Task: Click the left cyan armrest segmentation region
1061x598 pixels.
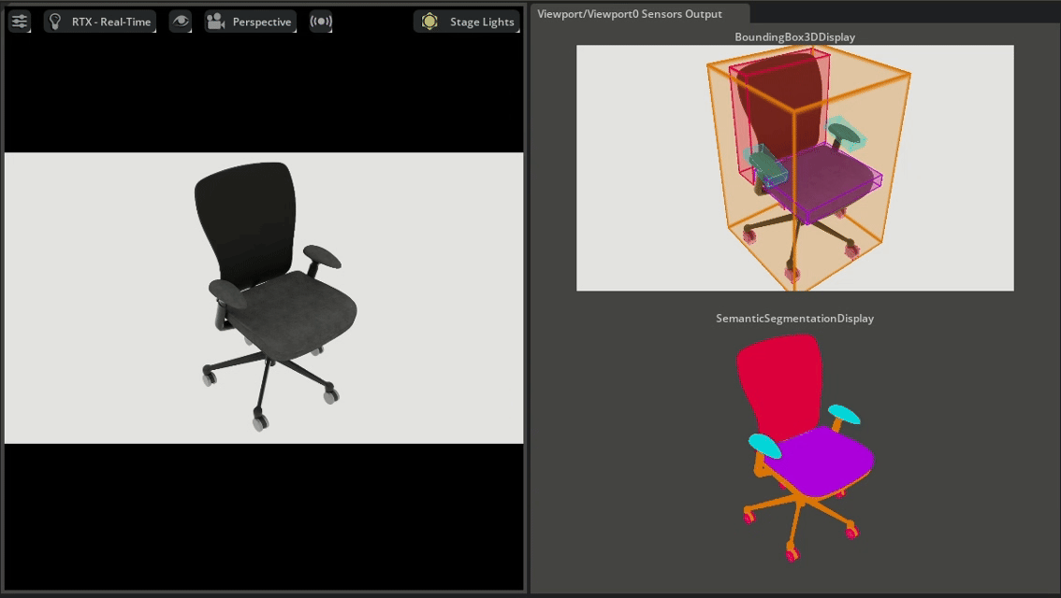Action: pos(764,446)
